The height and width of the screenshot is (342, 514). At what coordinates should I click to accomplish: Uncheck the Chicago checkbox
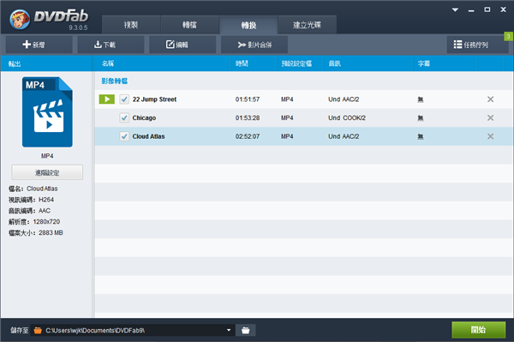coord(124,117)
